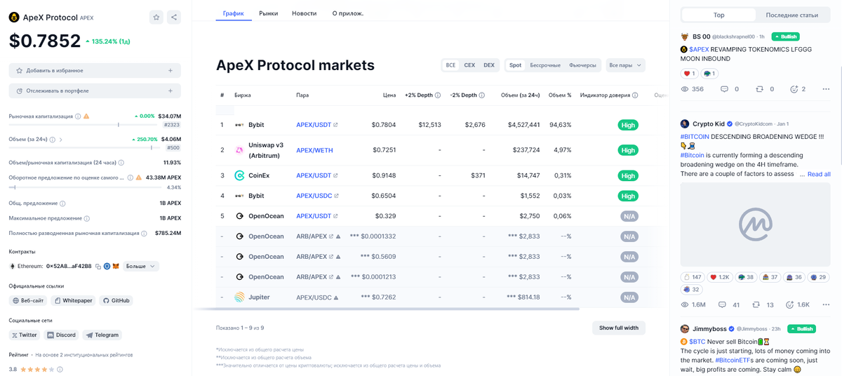Click the Биржа column header
Image resolution: width=842 pixels, height=376 pixels.
pyautogui.click(x=243, y=95)
